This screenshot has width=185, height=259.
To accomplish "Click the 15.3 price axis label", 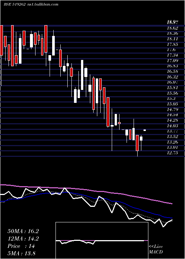I will click(171, 99).
